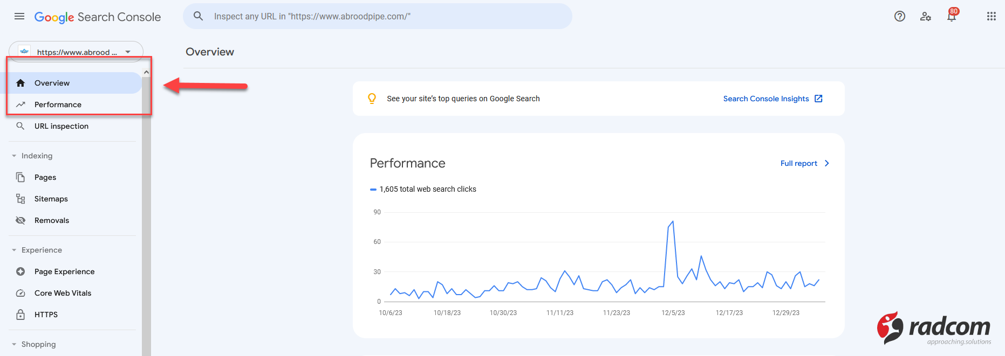
Task: Select Performance in the sidebar
Action: [x=58, y=104]
